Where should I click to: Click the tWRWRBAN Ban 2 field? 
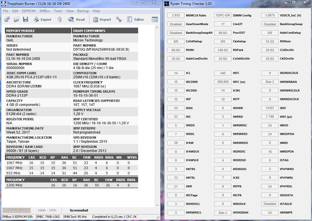pos(270,82)
